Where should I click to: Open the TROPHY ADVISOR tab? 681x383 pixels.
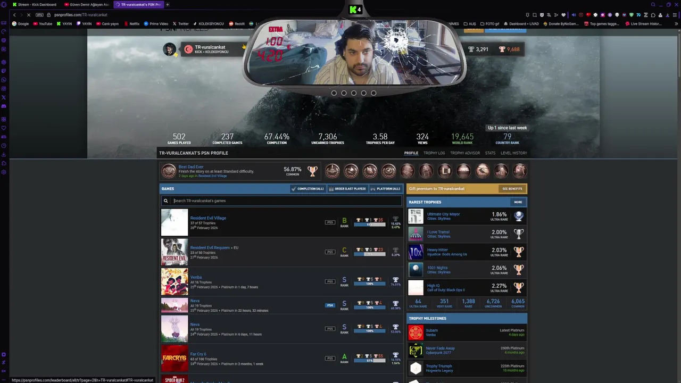point(465,153)
